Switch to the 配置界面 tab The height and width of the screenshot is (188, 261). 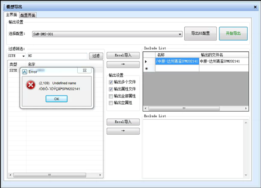[28, 15]
